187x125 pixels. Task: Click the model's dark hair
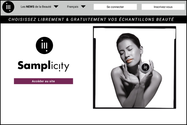(129, 38)
